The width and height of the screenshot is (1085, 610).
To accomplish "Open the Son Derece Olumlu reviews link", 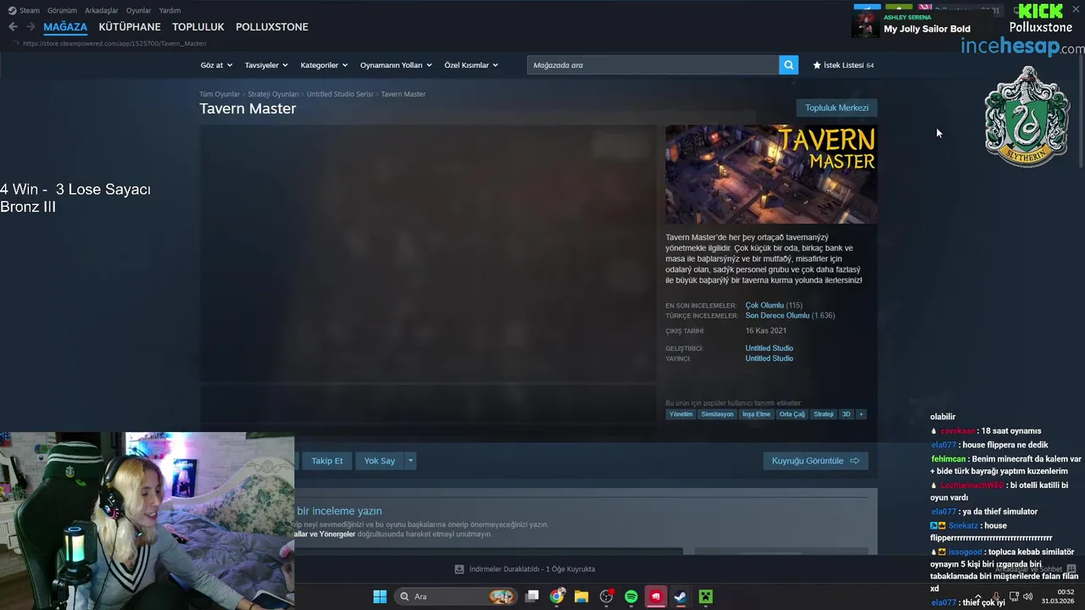I will [777, 315].
